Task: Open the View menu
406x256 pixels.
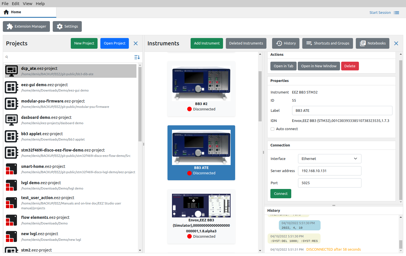Action: [27, 3]
